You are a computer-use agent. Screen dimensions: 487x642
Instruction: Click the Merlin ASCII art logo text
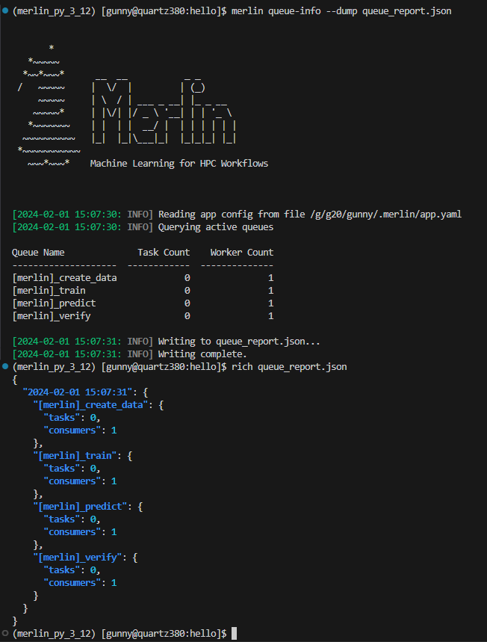point(164,110)
